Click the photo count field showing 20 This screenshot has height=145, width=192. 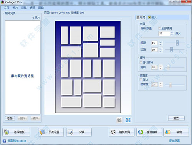click(164, 33)
